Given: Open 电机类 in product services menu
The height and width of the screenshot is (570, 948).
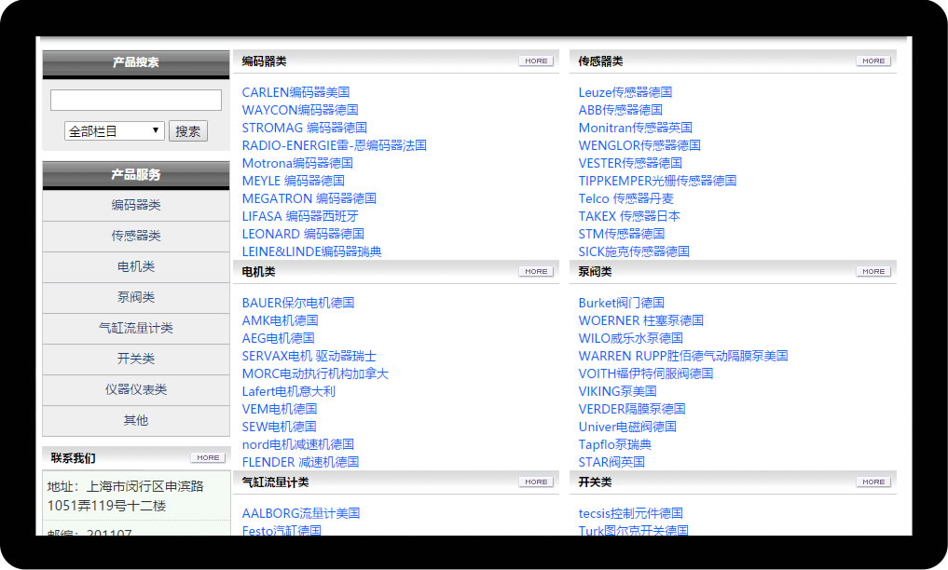Looking at the screenshot, I should 136,267.
